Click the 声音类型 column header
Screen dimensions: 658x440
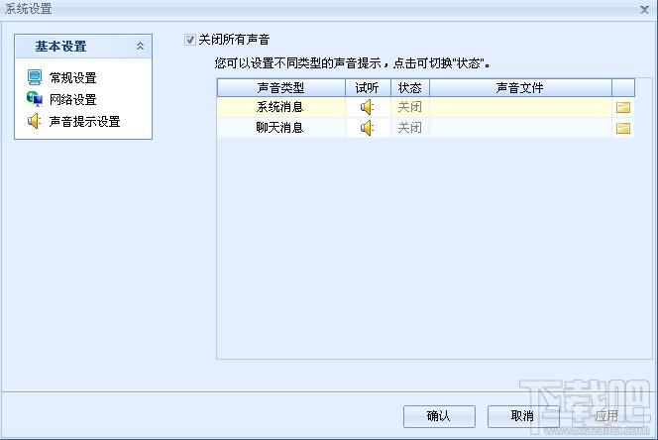coord(280,88)
